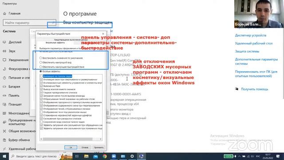Image resolution: width=284 pixels, height=160 pixels.
Task: Uncheck Затухание меню после вызова команды
Action: [x=41, y=96]
